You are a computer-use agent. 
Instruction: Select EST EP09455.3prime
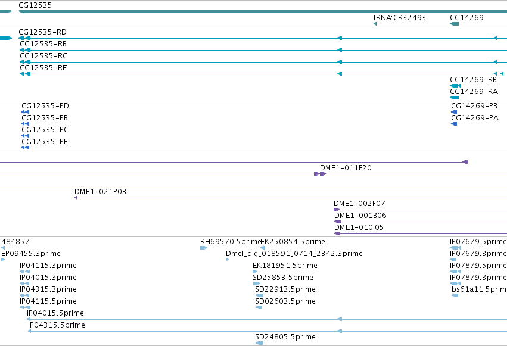tap(31, 254)
